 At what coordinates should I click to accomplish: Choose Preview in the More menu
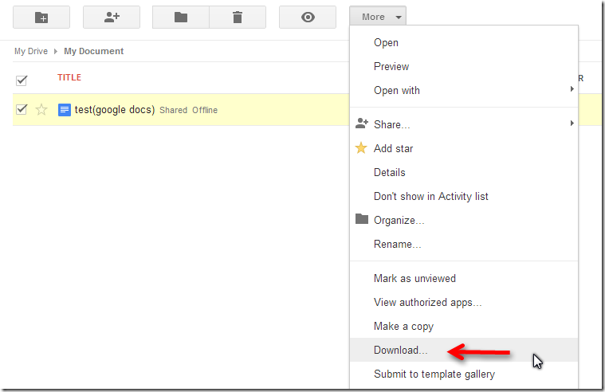point(464,66)
